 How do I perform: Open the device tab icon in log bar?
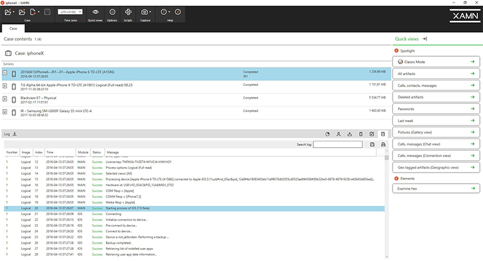(x=361, y=134)
